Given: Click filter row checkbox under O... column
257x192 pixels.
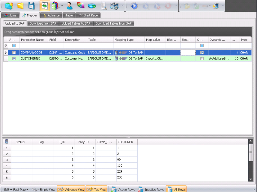Looking at the screenshot, I should (x=202, y=45).
